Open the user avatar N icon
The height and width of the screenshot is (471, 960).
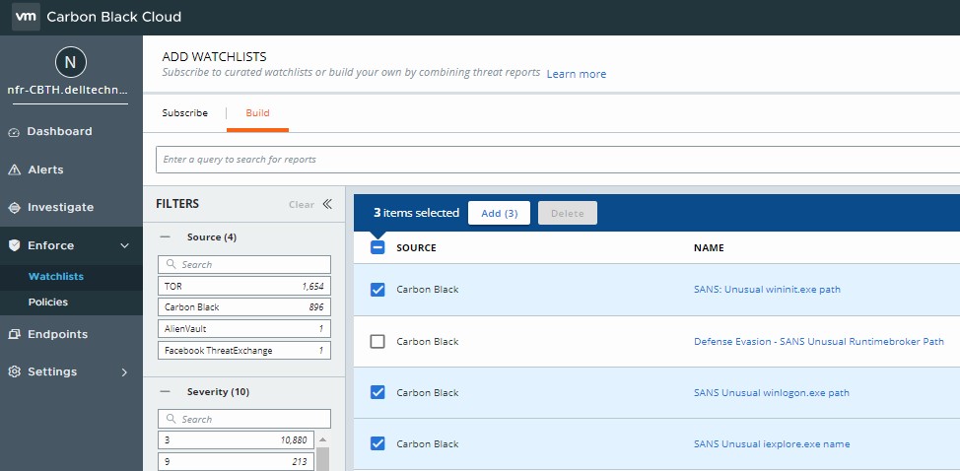tap(70, 63)
